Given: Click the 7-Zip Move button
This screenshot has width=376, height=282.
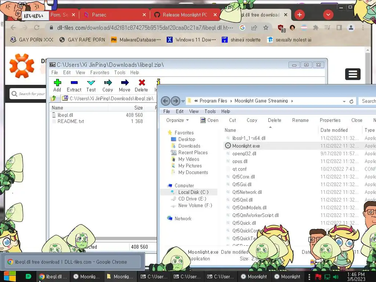Looking at the screenshot, I should pos(124,86).
